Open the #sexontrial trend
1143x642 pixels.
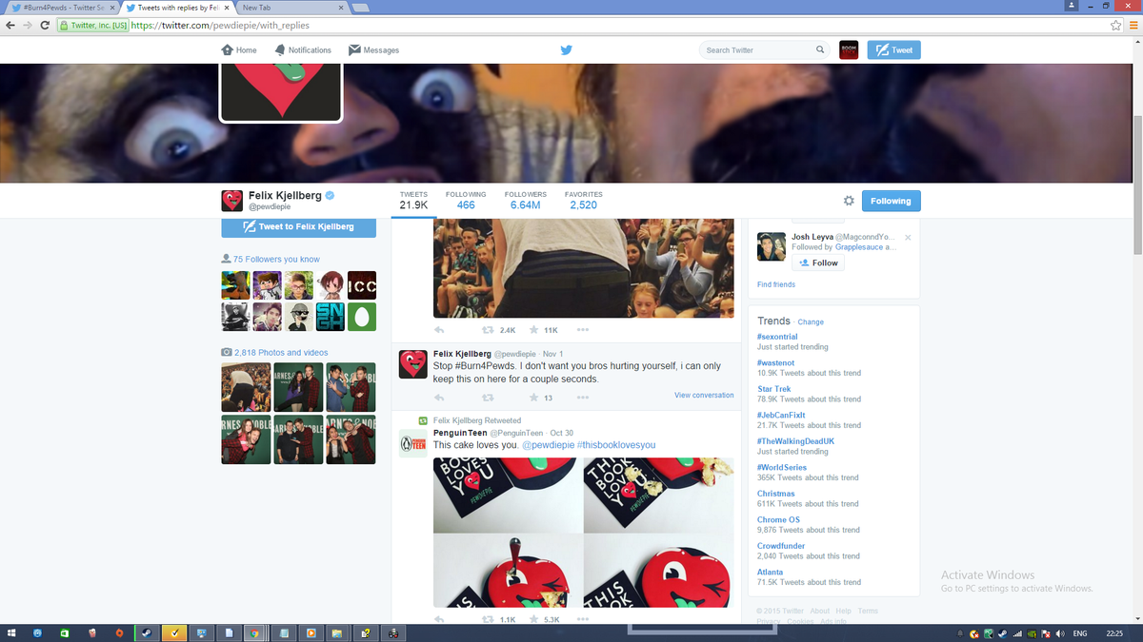click(777, 337)
